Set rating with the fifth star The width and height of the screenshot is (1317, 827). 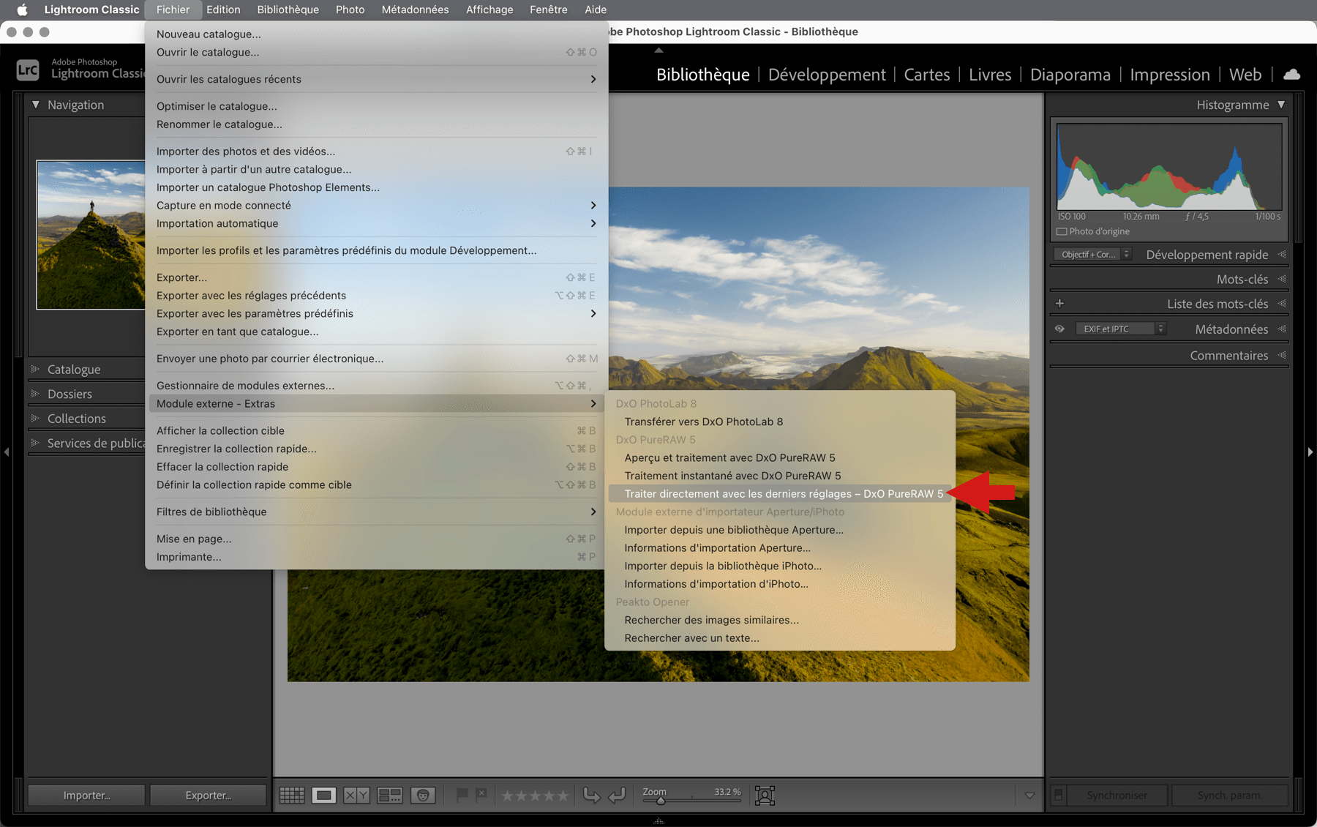[x=562, y=796]
